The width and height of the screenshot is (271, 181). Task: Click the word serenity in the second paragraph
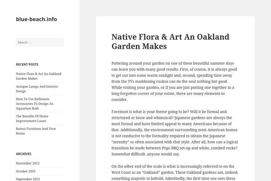click(120, 142)
